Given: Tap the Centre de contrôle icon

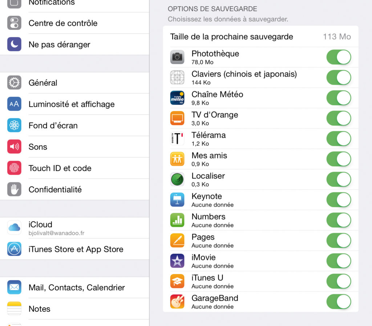Looking at the screenshot, I should tap(14, 23).
